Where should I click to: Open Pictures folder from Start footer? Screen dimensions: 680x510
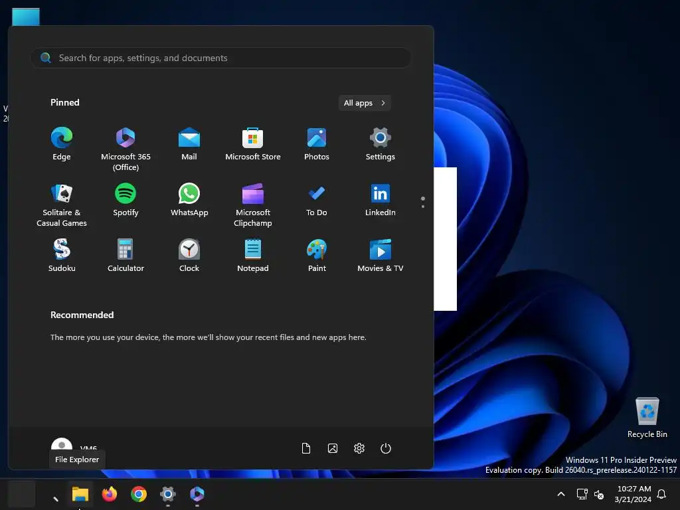[333, 448]
